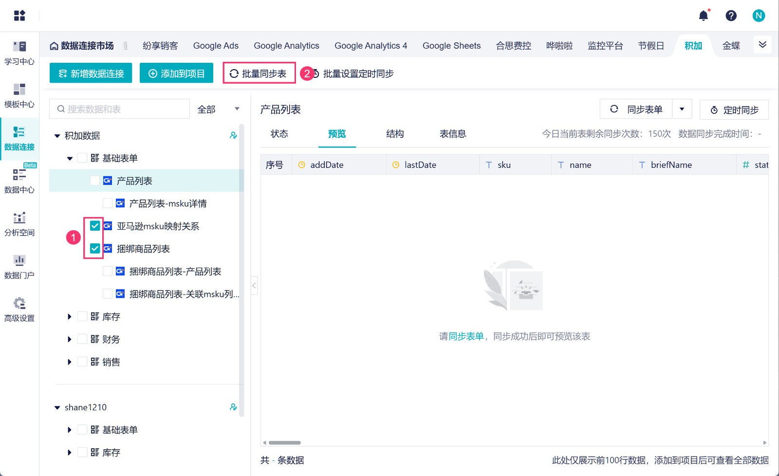Go to 模板中心 in sidebar
Screen dimensions: 779x476
19,96
